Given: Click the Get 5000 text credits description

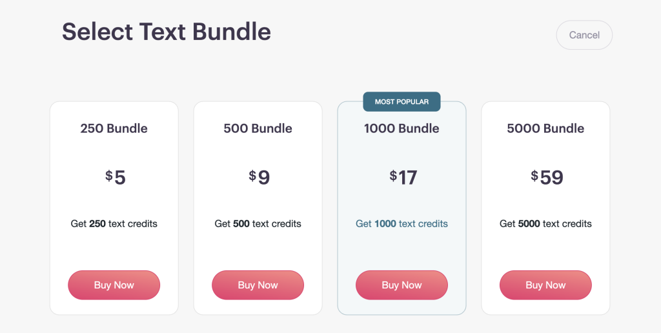Looking at the screenshot, I should [545, 224].
